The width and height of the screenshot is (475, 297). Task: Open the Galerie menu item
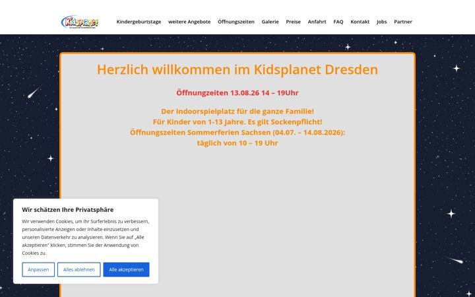(x=270, y=22)
